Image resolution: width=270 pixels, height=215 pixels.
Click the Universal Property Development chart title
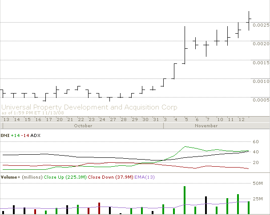click(89, 107)
